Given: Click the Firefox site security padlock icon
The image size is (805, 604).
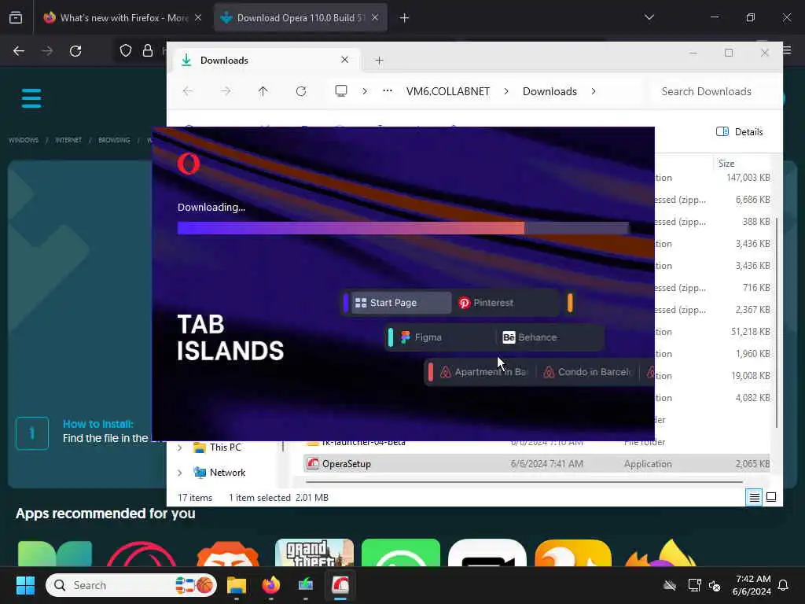Looking at the screenshot, I should [148, 51].
